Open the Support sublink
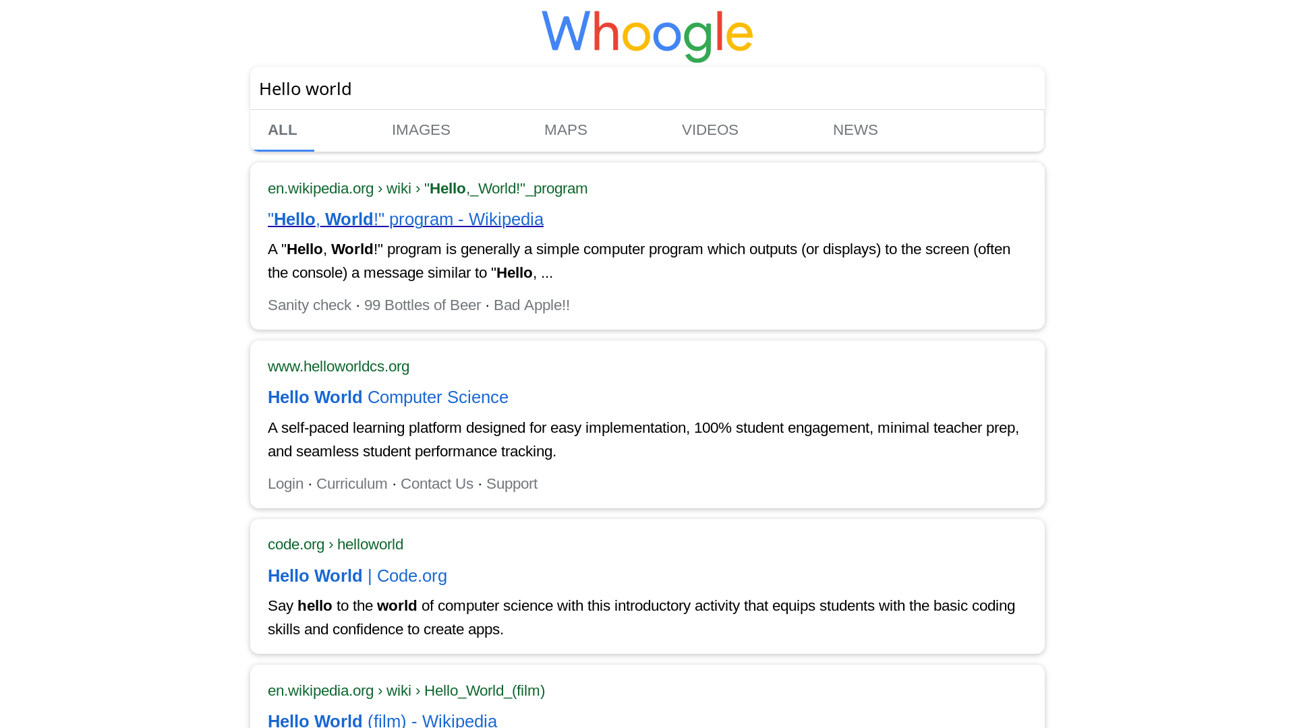 pos(511,484)
